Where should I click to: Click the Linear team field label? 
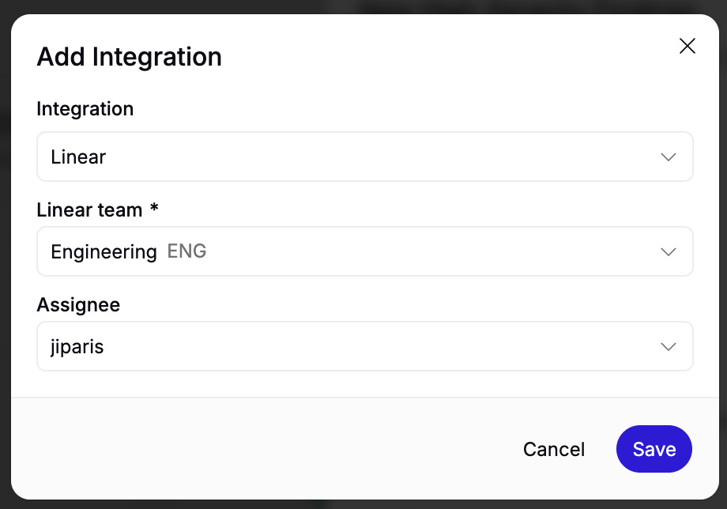tap(89, 210)
